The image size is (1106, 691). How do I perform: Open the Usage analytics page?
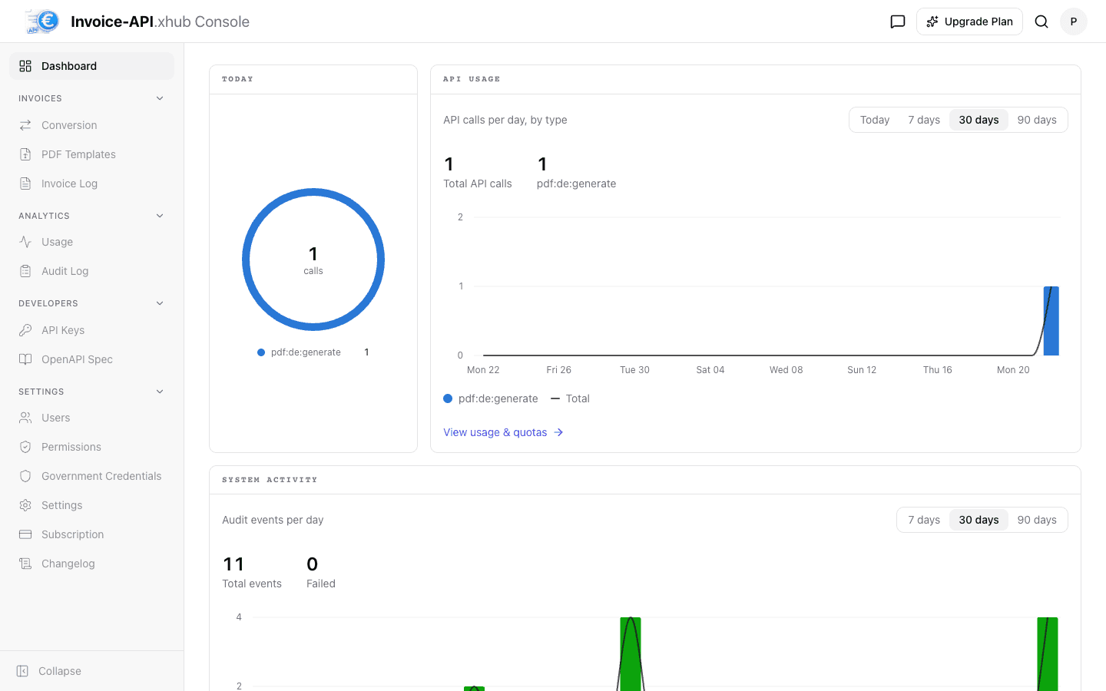click(91, 242)
